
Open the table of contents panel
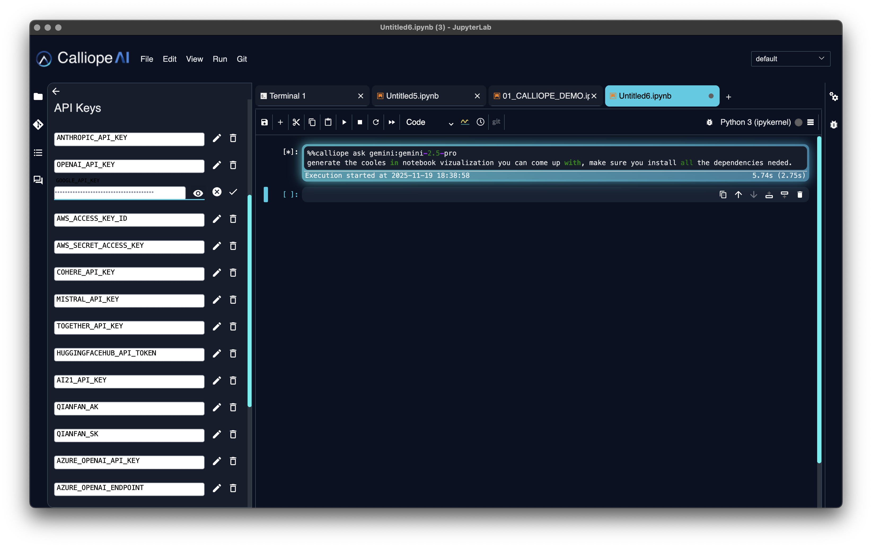tap(38, 152)
